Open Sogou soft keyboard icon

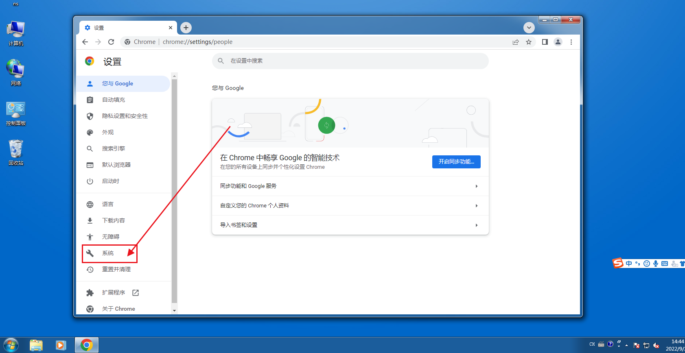click(x=665, y=264)
